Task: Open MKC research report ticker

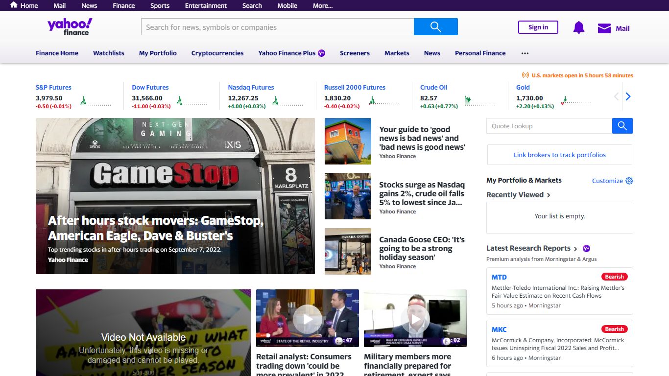Action: coord(499,329)
